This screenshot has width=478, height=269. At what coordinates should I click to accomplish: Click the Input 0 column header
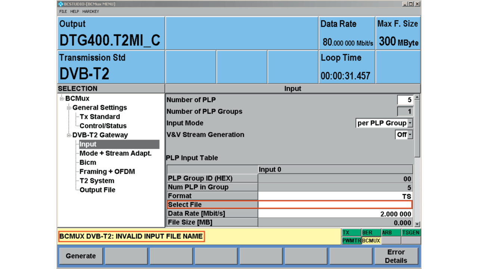[335, 170]
